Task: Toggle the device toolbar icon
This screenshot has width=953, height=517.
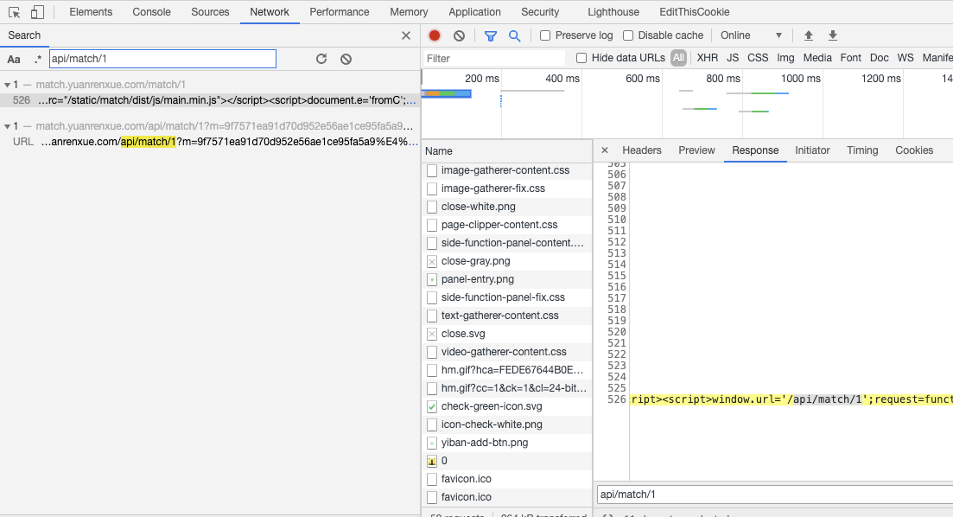Action: [x=37, y=12]
